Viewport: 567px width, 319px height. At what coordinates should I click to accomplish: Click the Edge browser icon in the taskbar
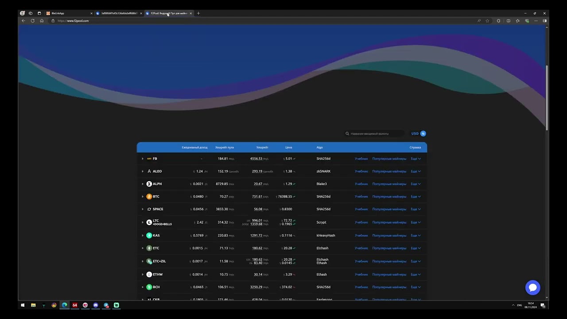pyautogui.click(x=65, y=305)
